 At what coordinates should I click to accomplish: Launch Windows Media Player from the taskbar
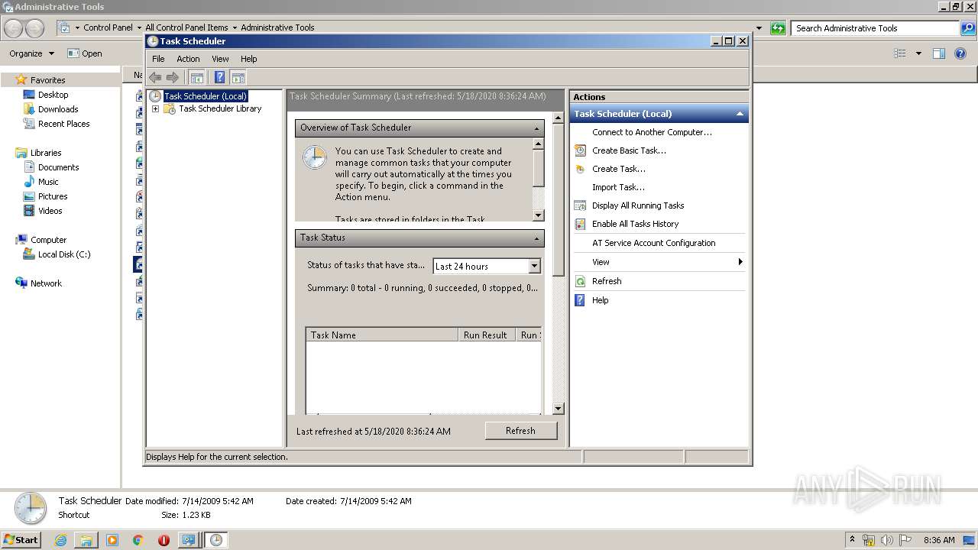coord(112,540)
